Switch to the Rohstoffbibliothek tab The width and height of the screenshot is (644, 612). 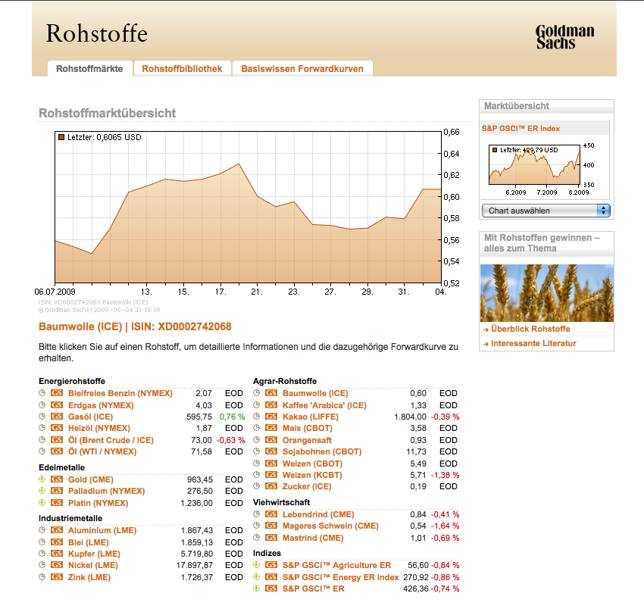tap(182, 69)
